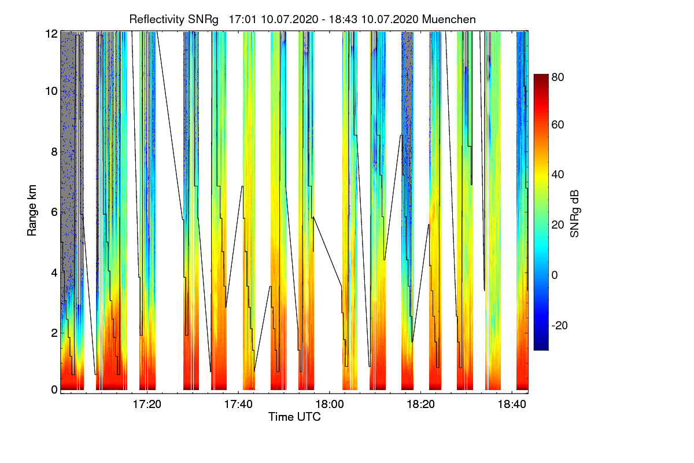This screenshot has width=694, height=463.
Task: Click 'Muenchen' in the plot title
Action: click(449, 19)
